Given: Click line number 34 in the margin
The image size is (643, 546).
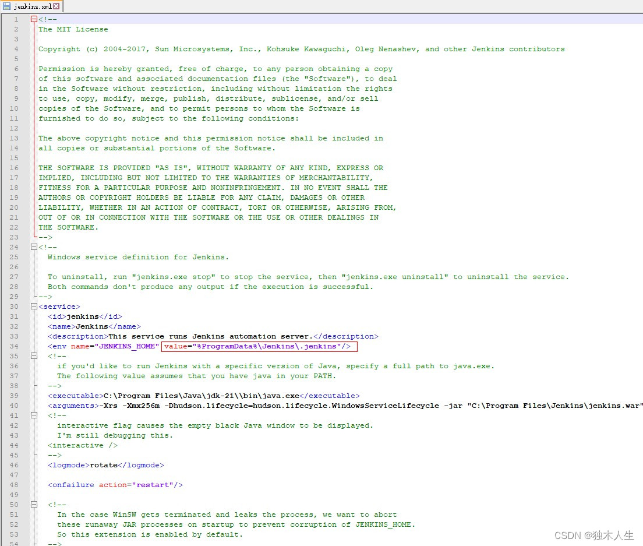Looking at the screenshot, I should [x=14, y=346].
